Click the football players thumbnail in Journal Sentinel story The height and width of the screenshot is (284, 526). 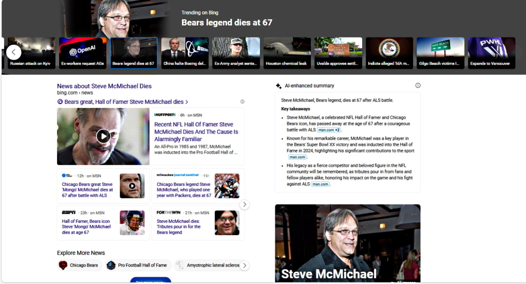(227, 186)
